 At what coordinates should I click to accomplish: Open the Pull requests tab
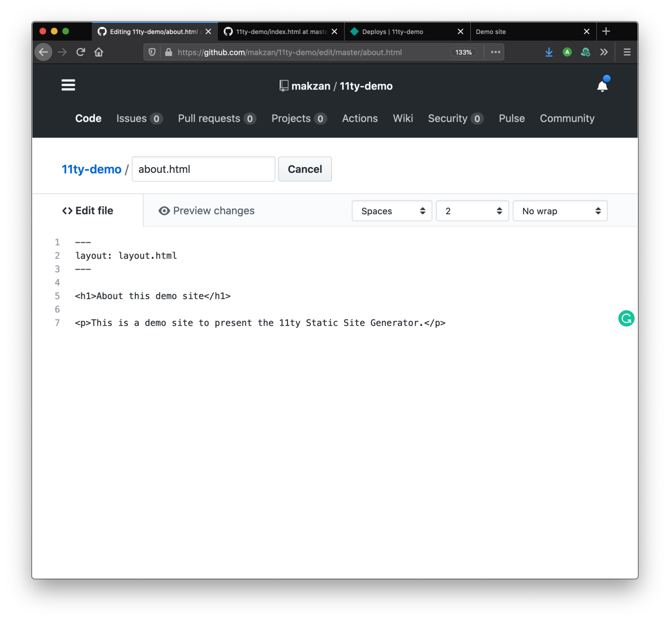[x=217, y=118]
